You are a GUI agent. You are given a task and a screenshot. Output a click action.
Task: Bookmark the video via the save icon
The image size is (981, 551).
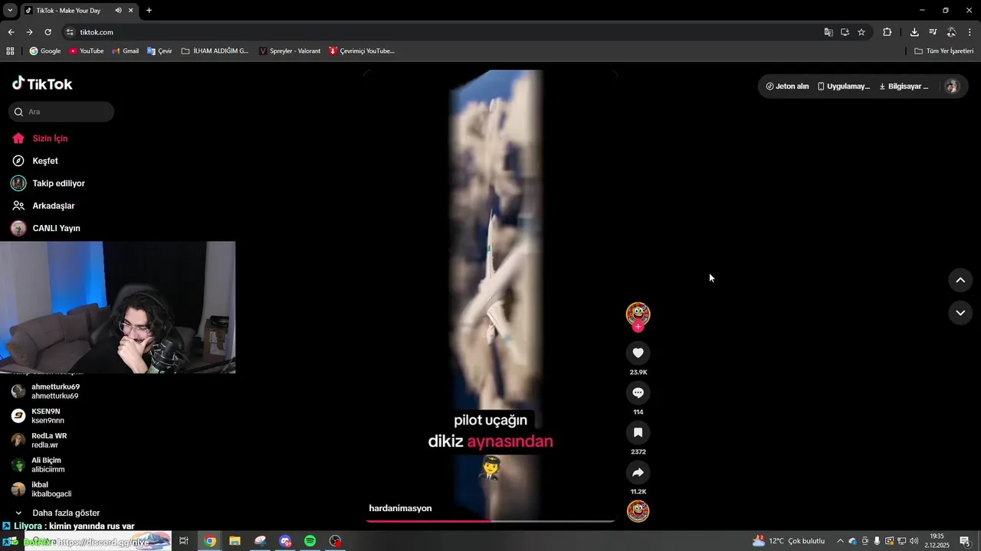point(638,432)
